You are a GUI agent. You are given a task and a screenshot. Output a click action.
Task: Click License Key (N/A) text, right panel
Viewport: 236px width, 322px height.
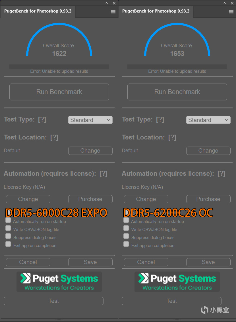pyautogui.click(x=142, y=187)
